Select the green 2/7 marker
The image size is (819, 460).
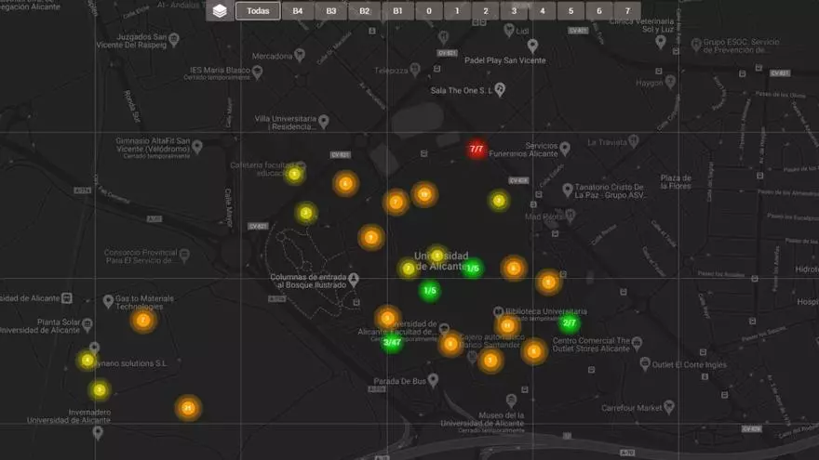[x=570, y=323]
